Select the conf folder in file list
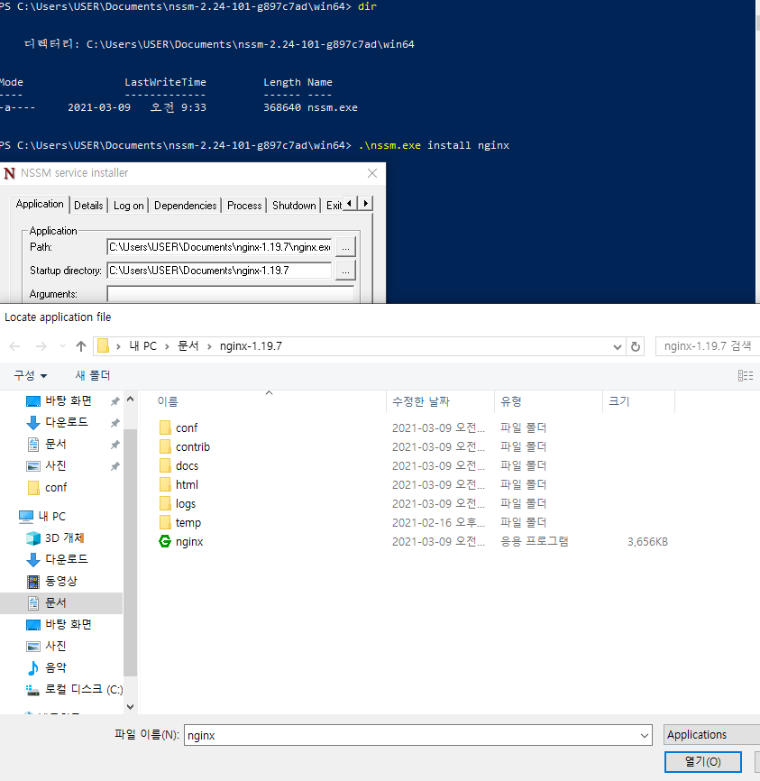 pyautogui.click(x=187, y=427)
